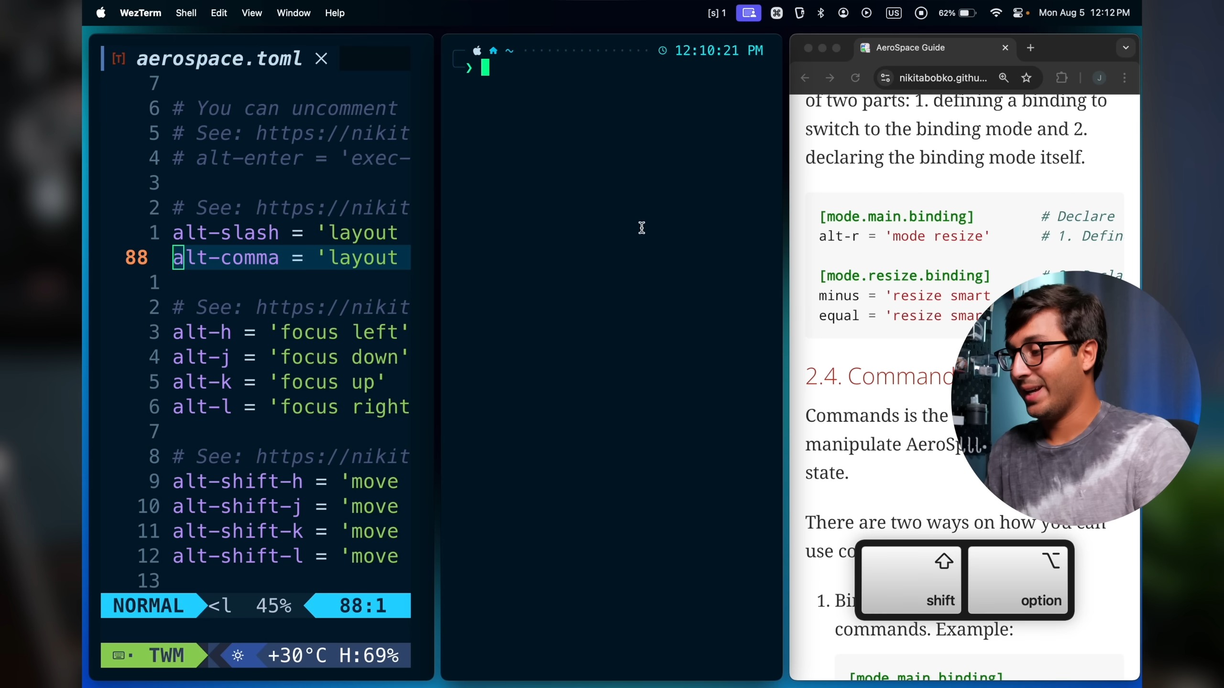
Task: Open the new tab plus button
Action: click(x=1030, y=48)
